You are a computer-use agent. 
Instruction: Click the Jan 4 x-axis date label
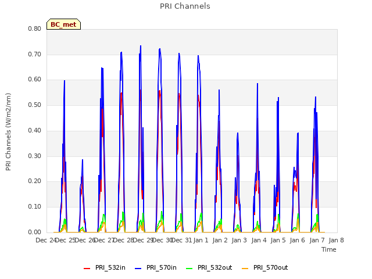click(x=259, y=240)
